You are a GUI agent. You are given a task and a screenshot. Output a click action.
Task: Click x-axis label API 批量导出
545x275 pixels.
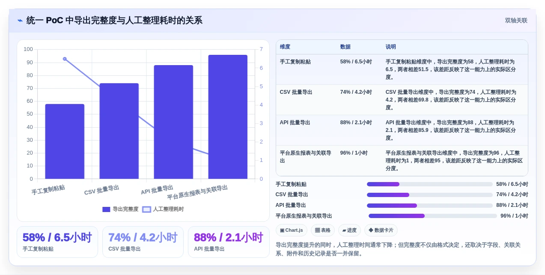click(157, 189)
